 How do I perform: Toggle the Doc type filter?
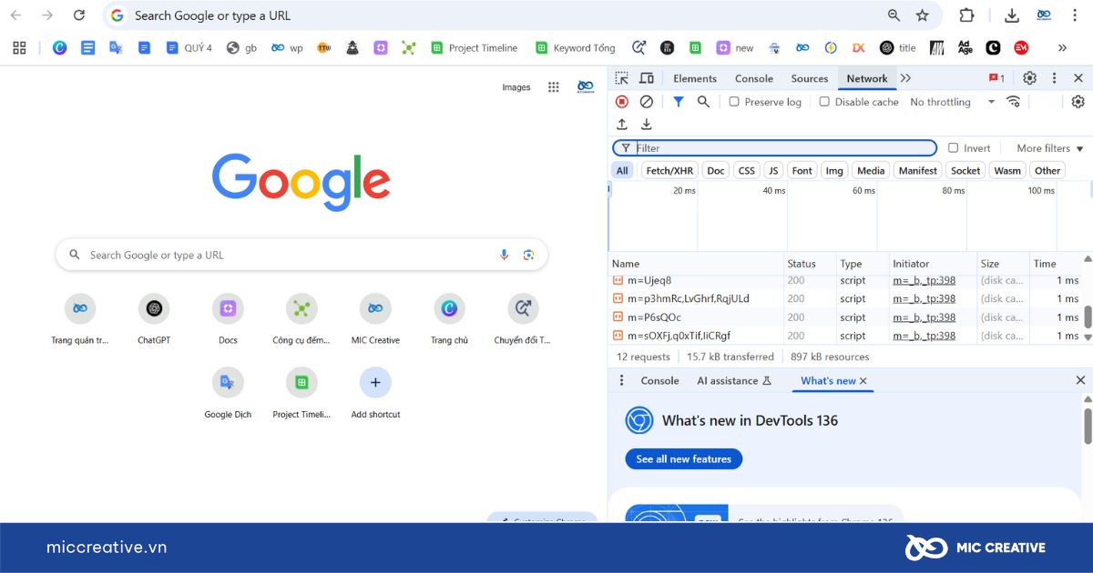[716, 170]
